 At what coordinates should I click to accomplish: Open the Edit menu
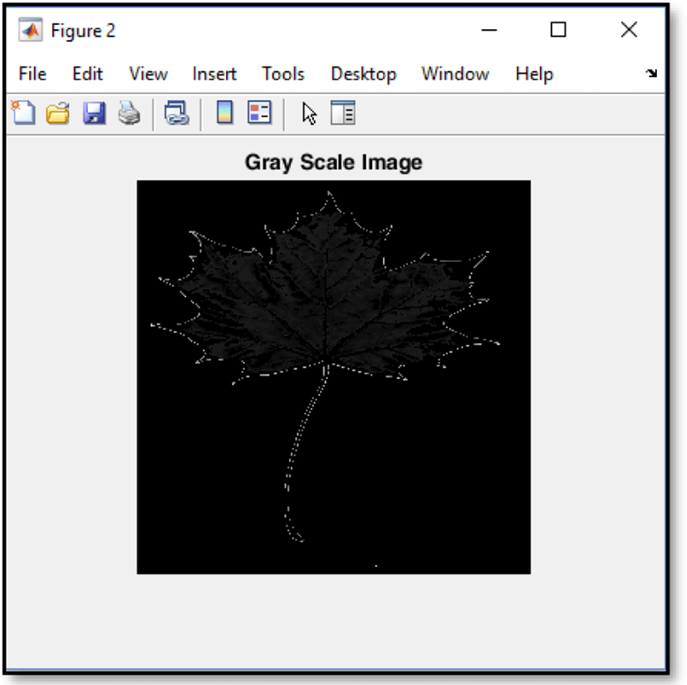click(87, 74)
